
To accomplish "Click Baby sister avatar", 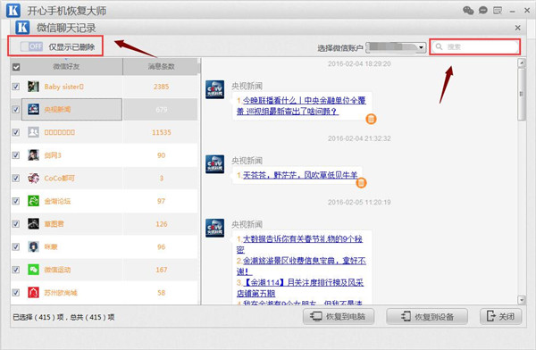I will point(33,87).
